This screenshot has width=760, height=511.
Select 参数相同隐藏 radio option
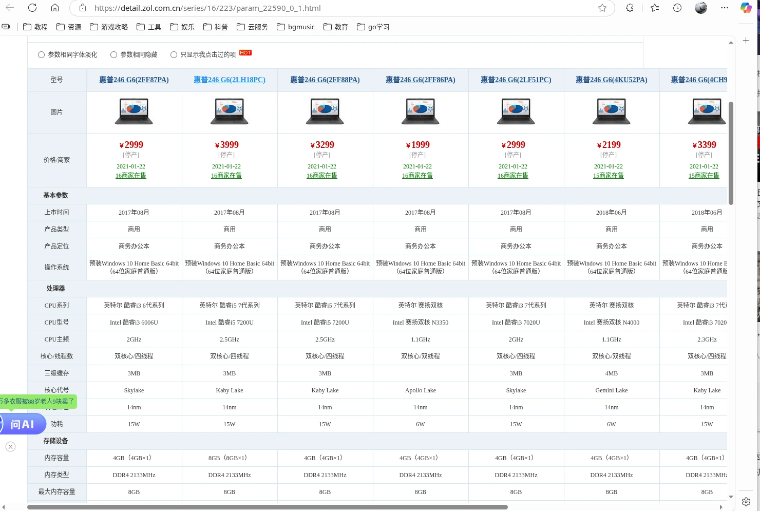(x=114, y=54)
